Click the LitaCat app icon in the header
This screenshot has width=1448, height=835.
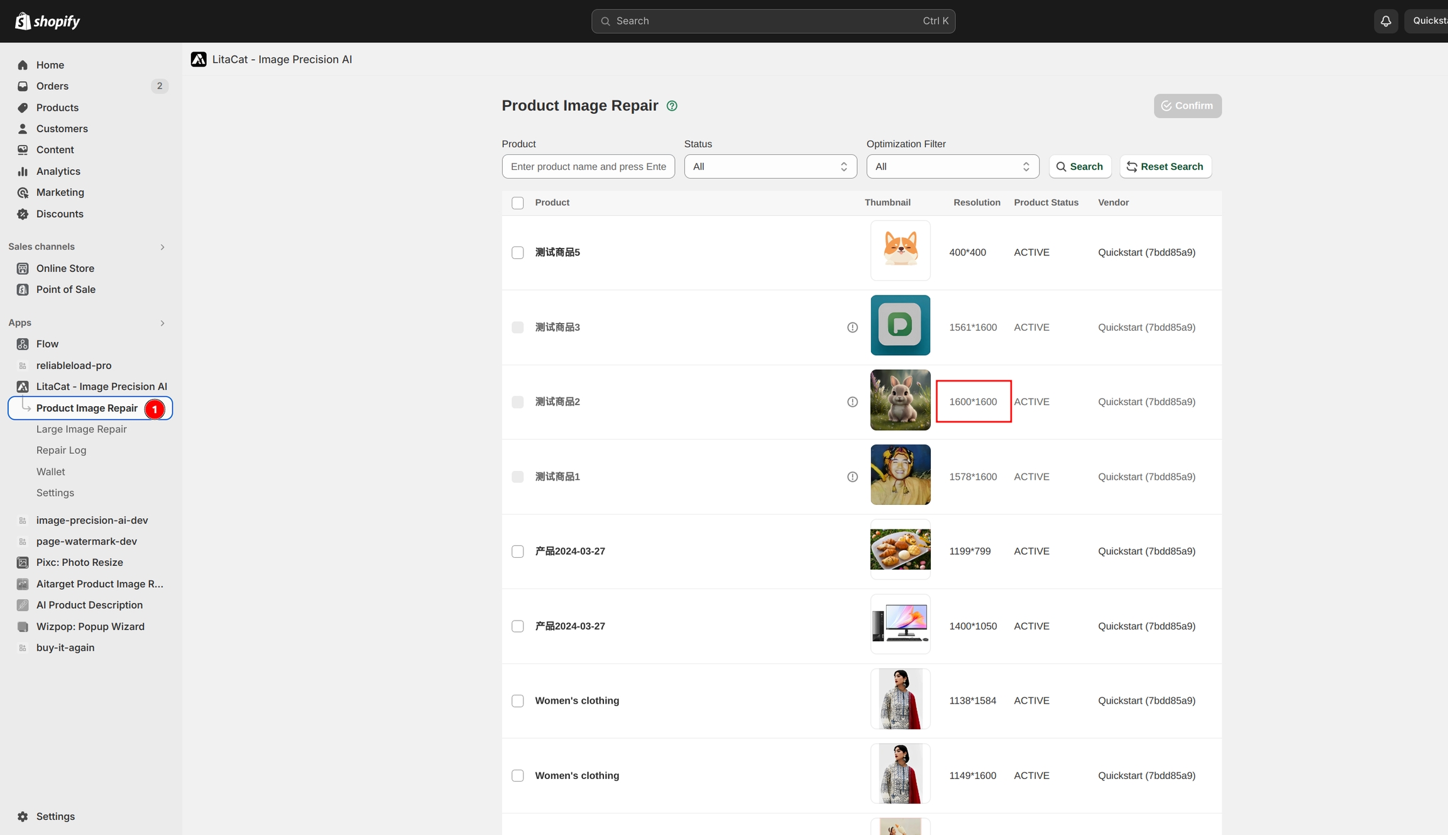coord(199,59)
